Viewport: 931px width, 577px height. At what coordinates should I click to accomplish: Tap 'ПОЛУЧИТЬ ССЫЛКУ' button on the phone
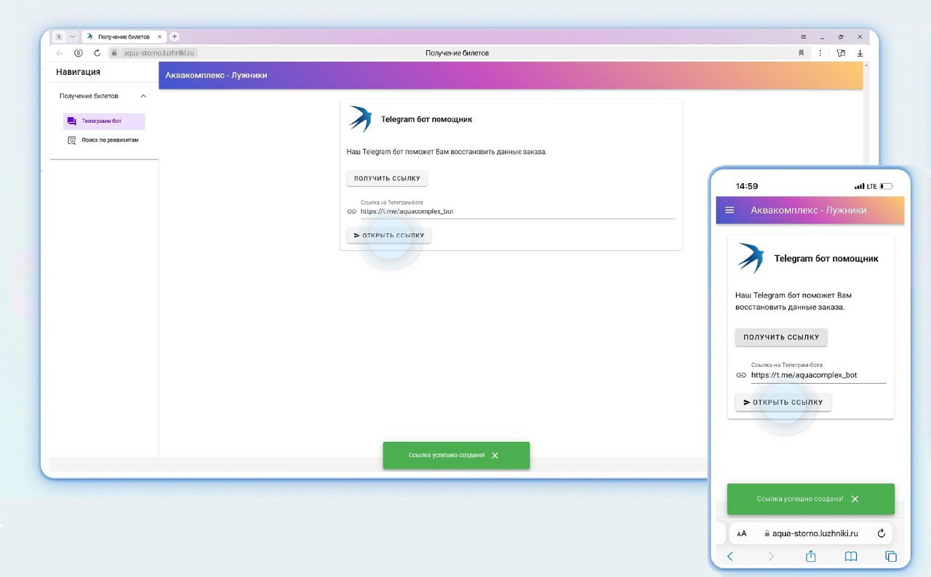(781, 337)
